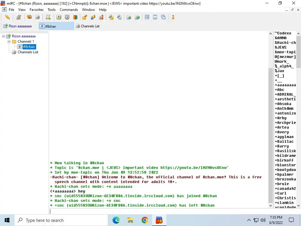Viewport: 301px width, 226px height.
Task: Collapse the Rizon aaaaaaaa tree node
Action: pyautogui.click(x=4, y=36)
